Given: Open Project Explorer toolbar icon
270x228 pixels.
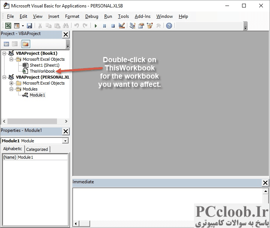Looking at the screenshot, I should tap(133, 26).
